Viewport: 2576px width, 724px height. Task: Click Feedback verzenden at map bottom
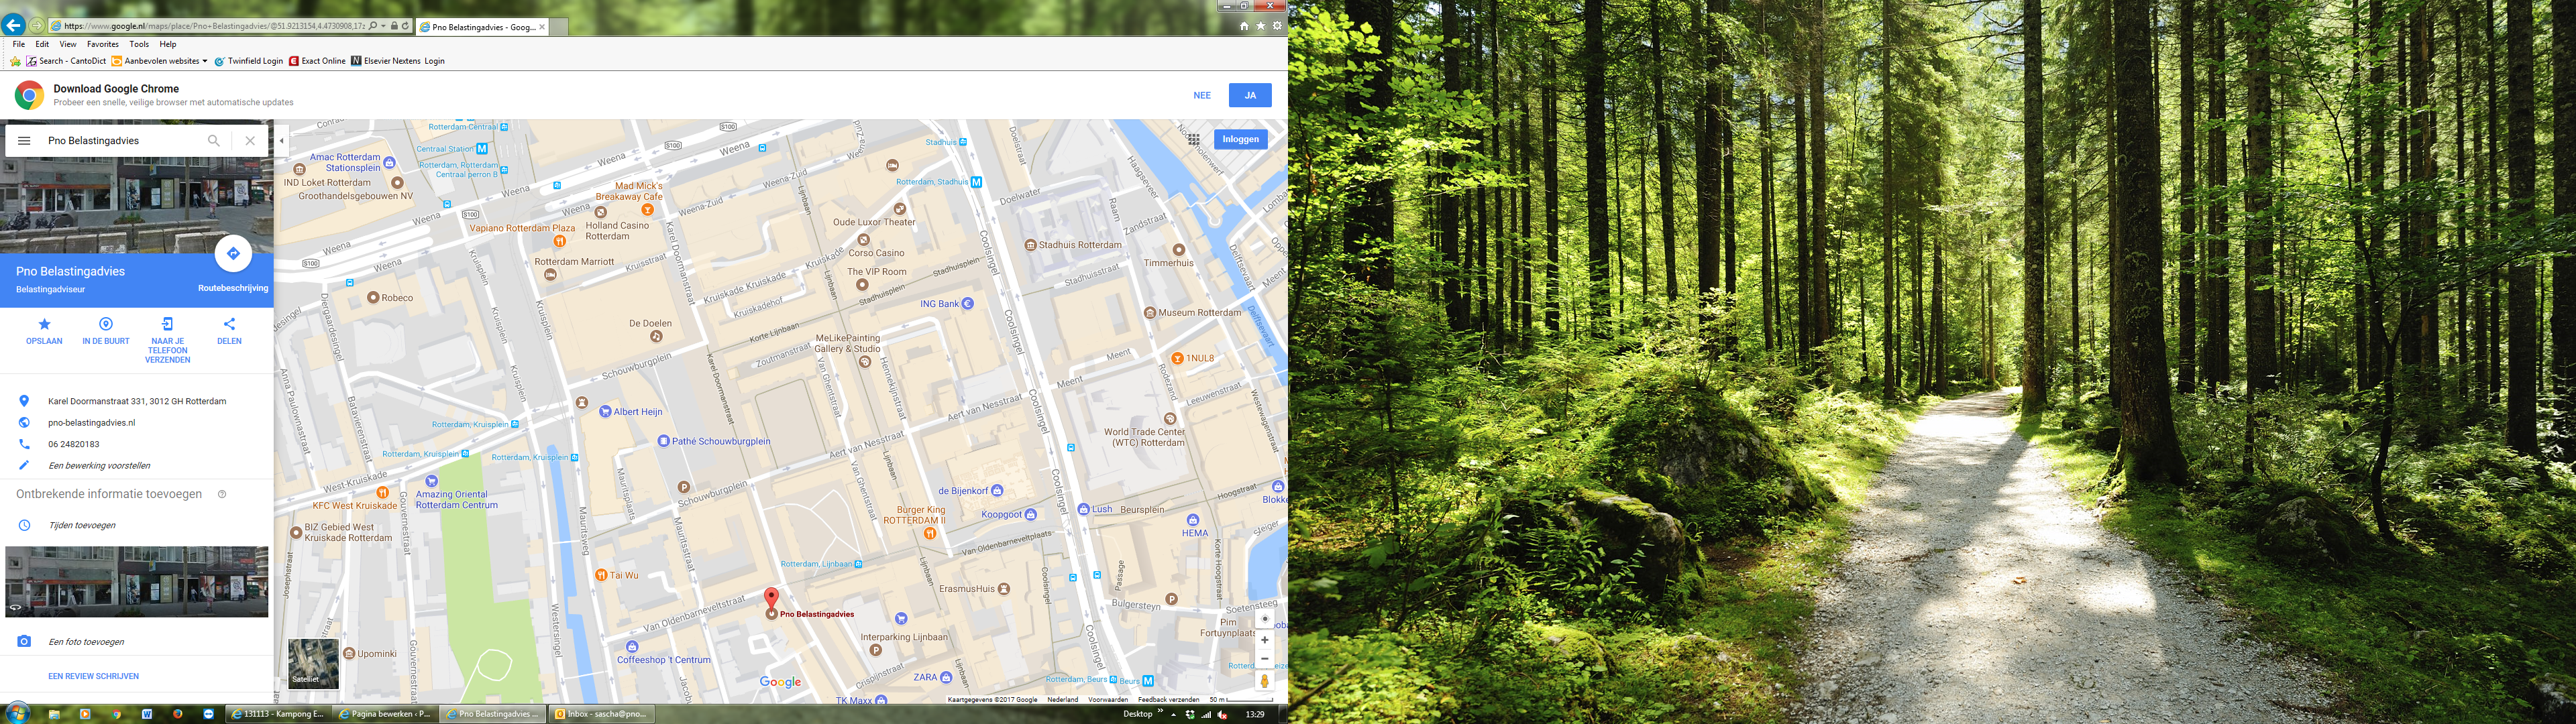coord(1168,700)
